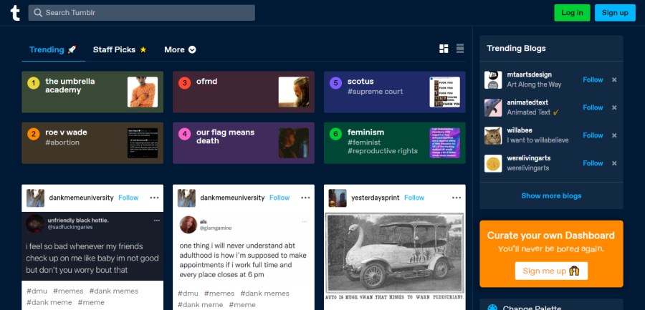The width and height of the screenshot is (645, 310).
Task: Click the #supreme court tag
Action: (x=375, y=92)
